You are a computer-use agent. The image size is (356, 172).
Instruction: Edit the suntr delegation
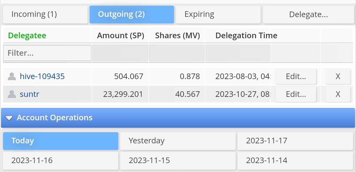click(296, 95)
